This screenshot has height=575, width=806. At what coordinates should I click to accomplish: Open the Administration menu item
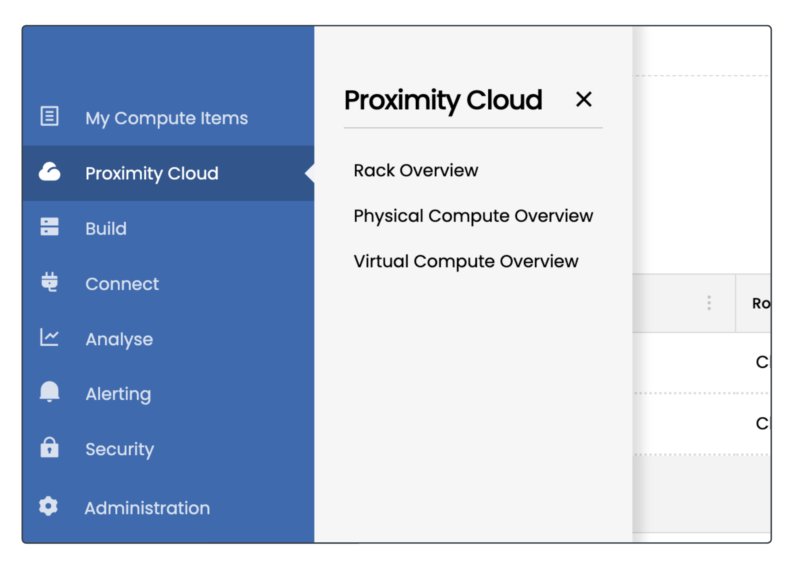pos(147,508)
